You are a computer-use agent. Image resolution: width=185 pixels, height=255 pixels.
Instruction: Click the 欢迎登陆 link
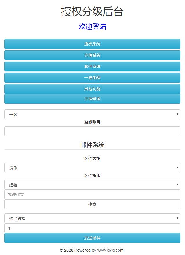tap(92, 27)
